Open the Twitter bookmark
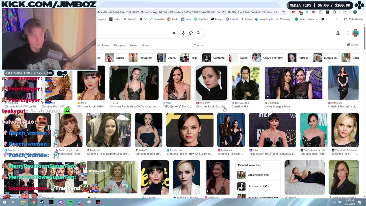This screenshot has width=366, height=206. click(x=115, y=19)
